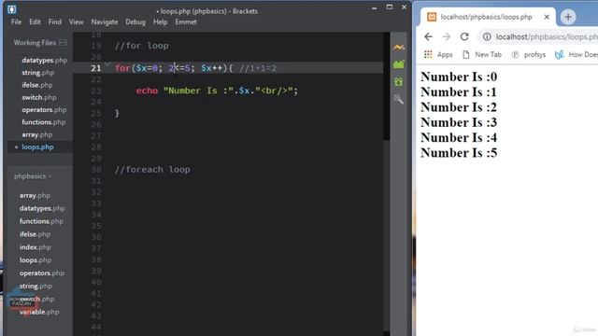Viewport: 598px width, 336px height.
Task: Go forward in the Chrome browser
Action: pos(447,36)
